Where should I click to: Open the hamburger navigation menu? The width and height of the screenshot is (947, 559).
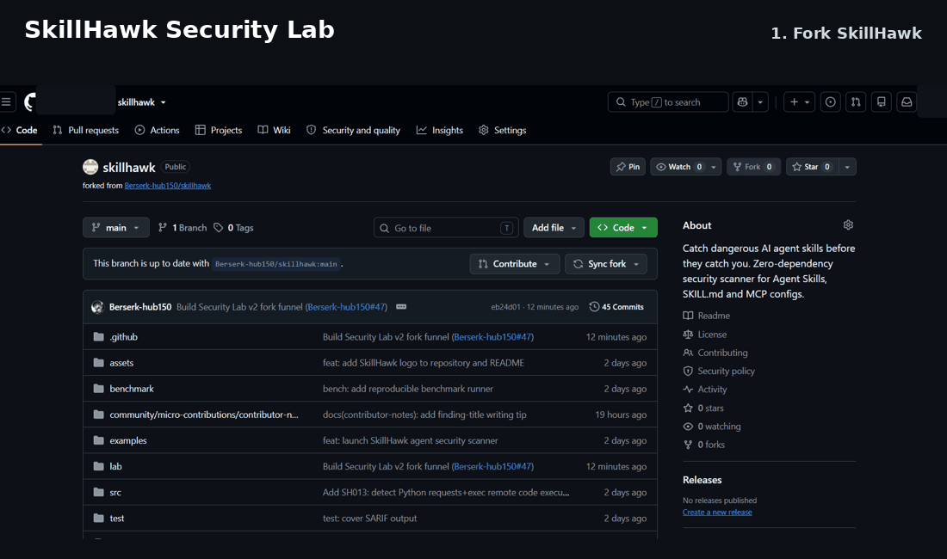coord(6,102)
